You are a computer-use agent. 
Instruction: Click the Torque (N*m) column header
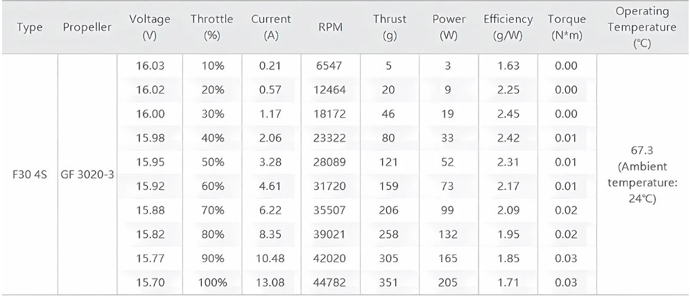(567, 27)
